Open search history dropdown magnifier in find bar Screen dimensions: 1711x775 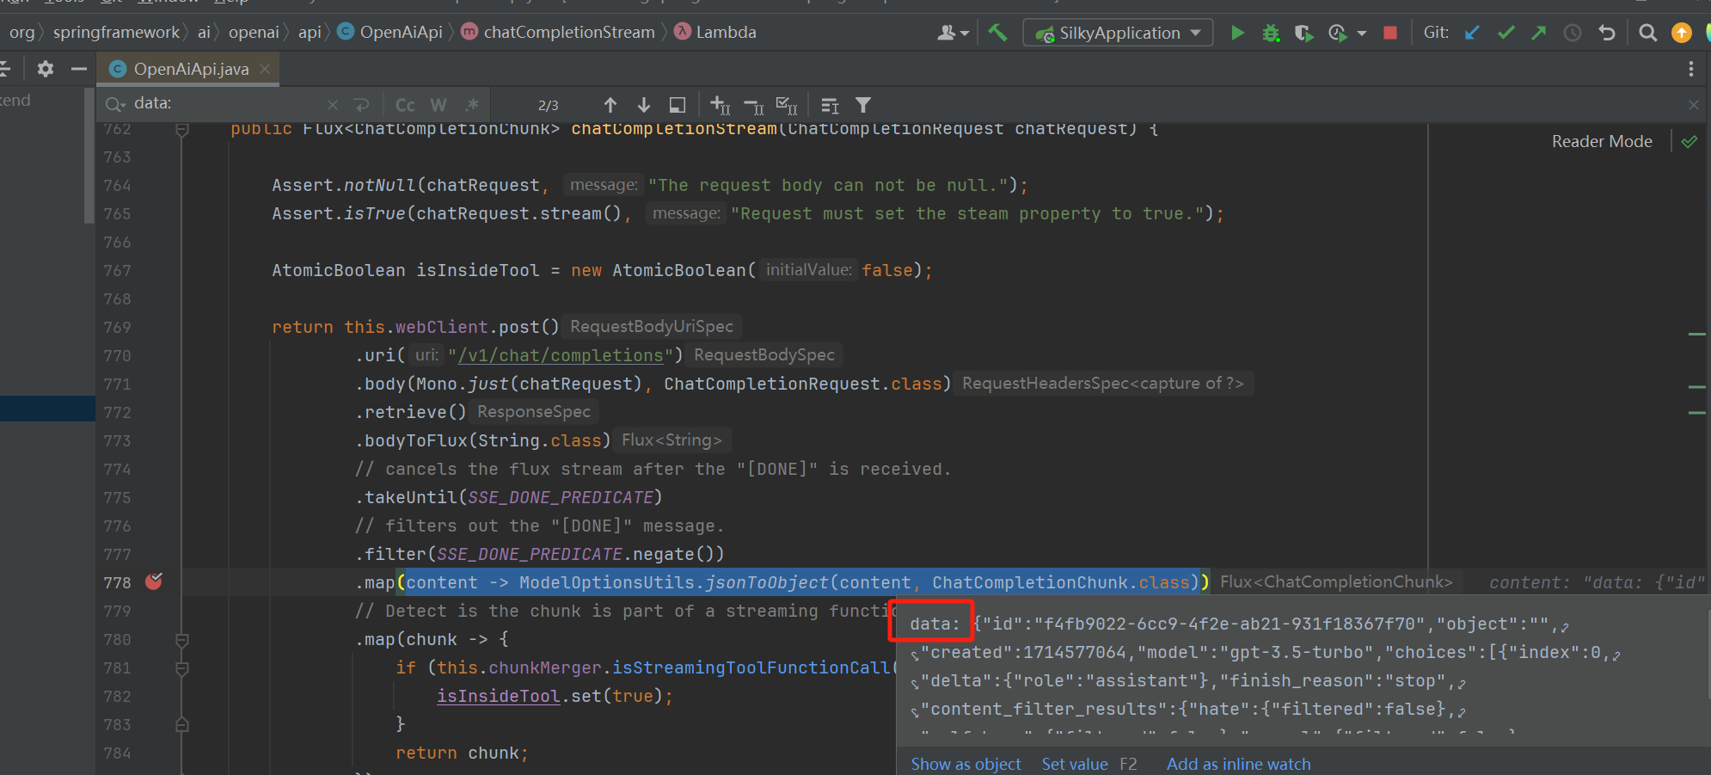(x=115, y=105)
